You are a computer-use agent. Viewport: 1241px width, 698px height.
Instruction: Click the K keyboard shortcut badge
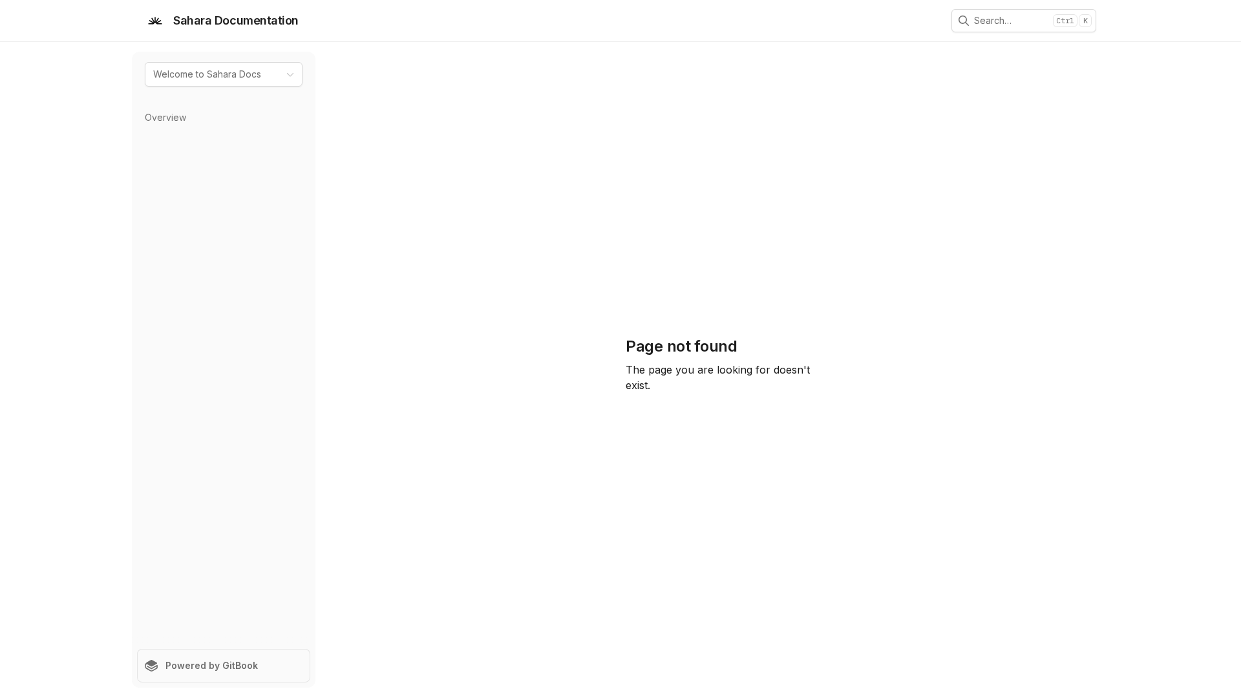[1085, 21]
